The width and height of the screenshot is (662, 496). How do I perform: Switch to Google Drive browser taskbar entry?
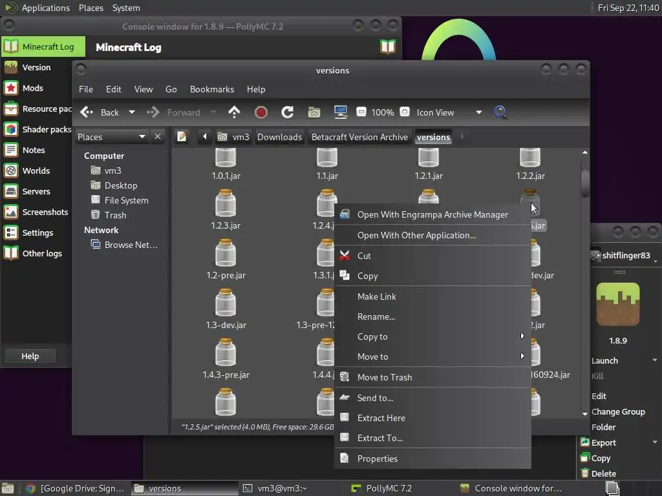coord(76,488)
